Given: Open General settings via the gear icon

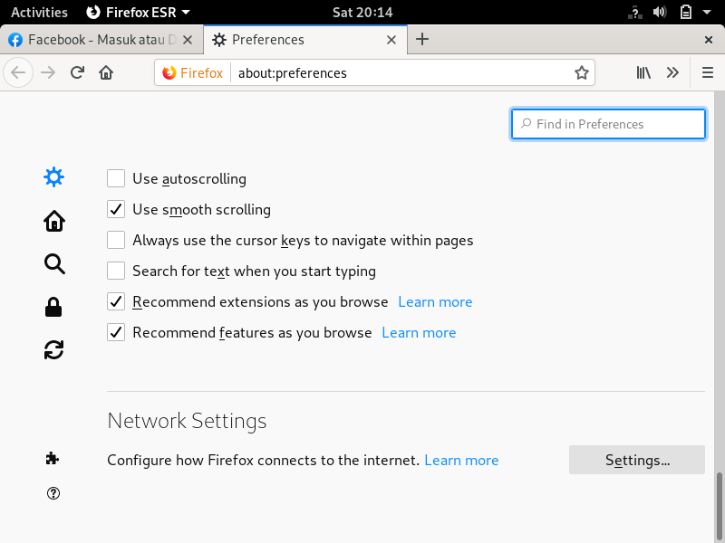Looking at the screenshot, I should coord(53,176).
